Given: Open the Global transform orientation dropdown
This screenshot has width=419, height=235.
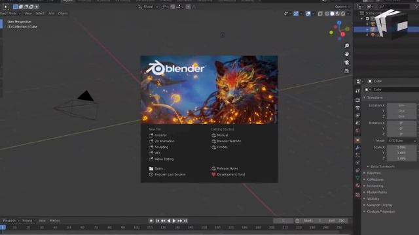Looking at the screenshot, I should (148, 7).
